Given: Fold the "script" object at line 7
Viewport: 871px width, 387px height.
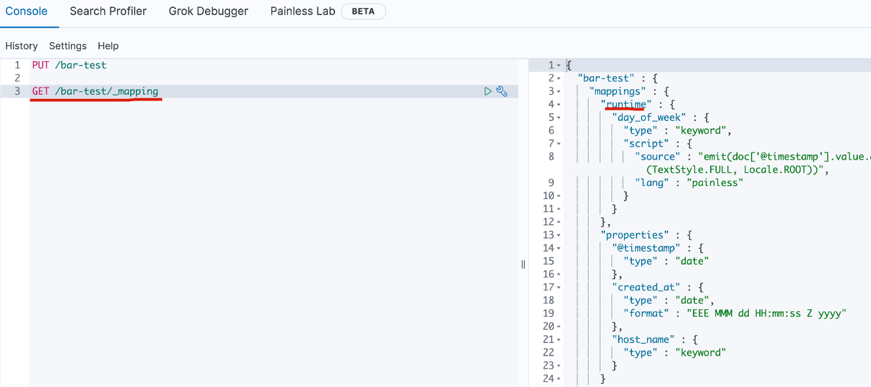Looking at the screenshot, I should pos(558,144).
